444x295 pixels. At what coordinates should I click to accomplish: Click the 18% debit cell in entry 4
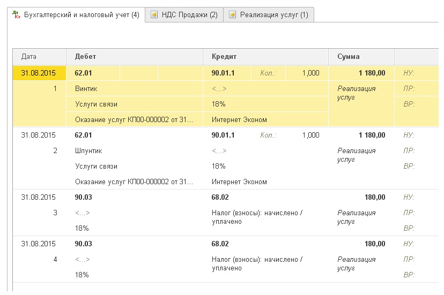(82, 275)
